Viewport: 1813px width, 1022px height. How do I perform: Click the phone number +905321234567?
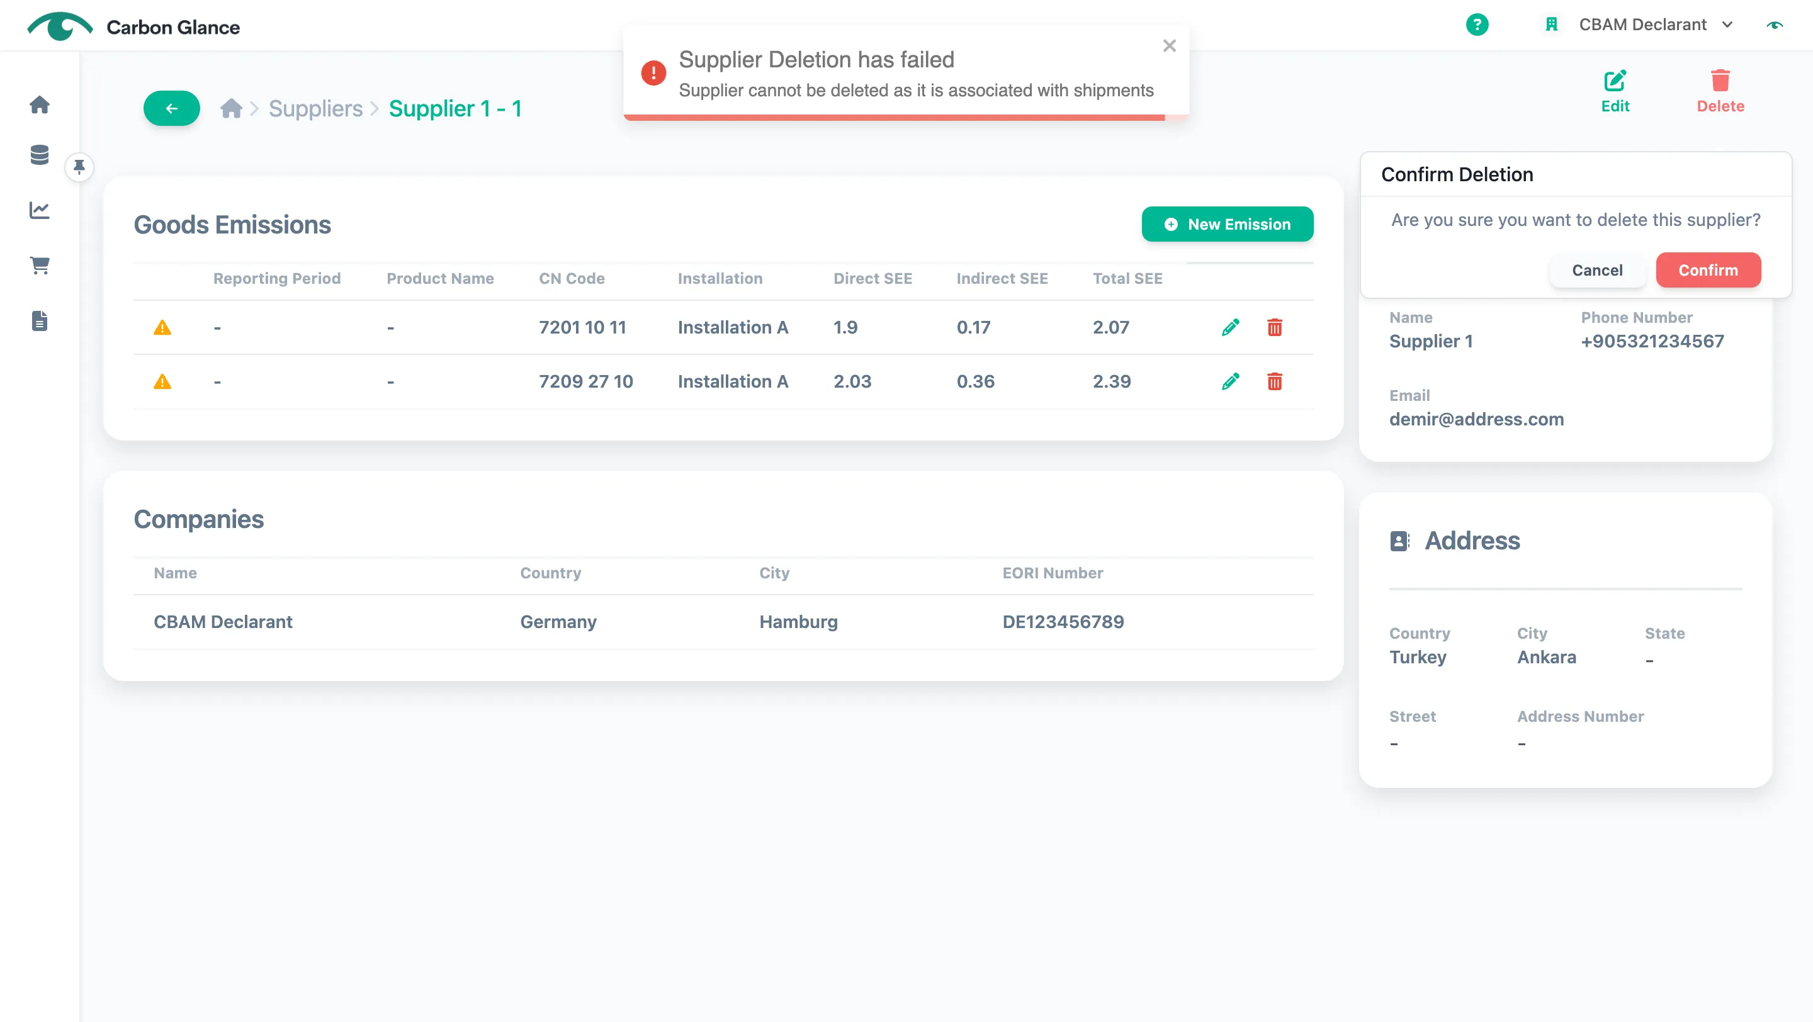1652,341
